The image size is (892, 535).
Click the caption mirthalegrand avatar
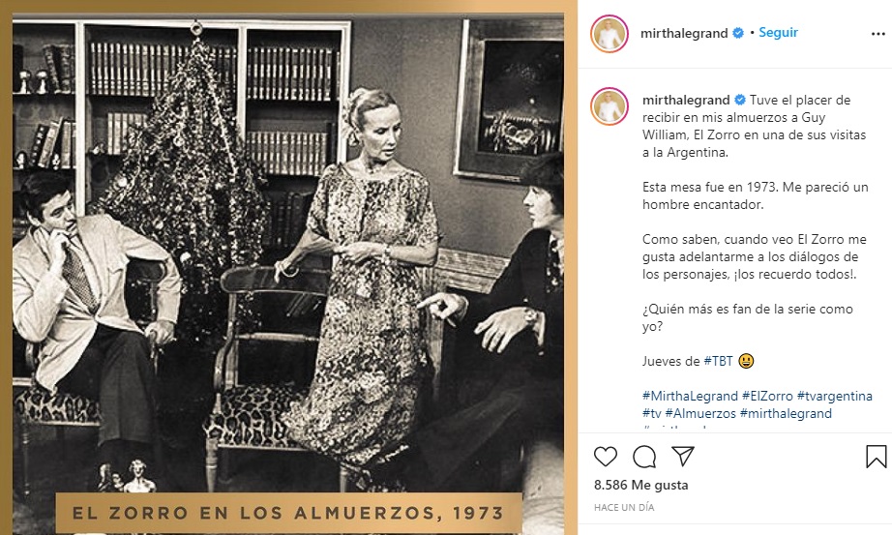(610, 106)
